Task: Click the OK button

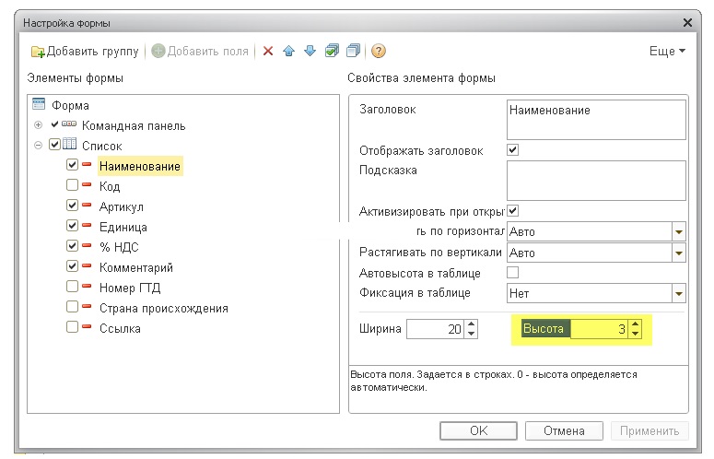Action: (x=478, y=430)
